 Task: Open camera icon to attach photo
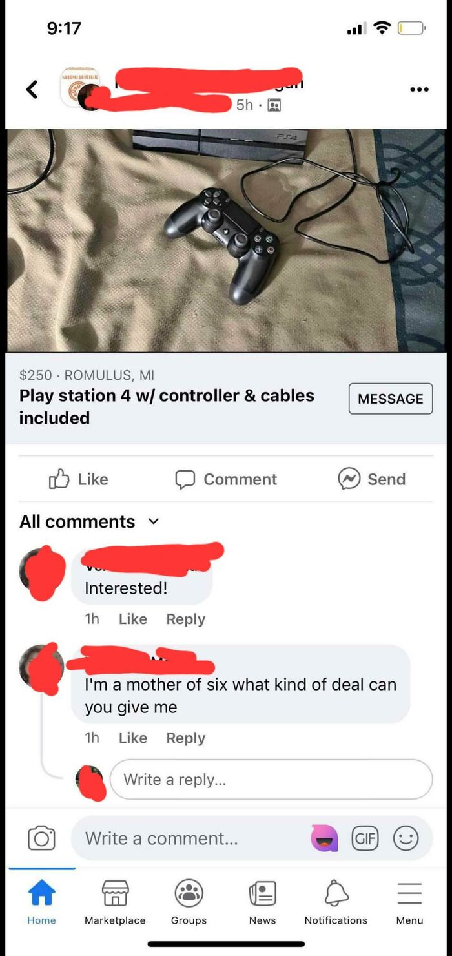pyautogui.click(x=41, y=838)
